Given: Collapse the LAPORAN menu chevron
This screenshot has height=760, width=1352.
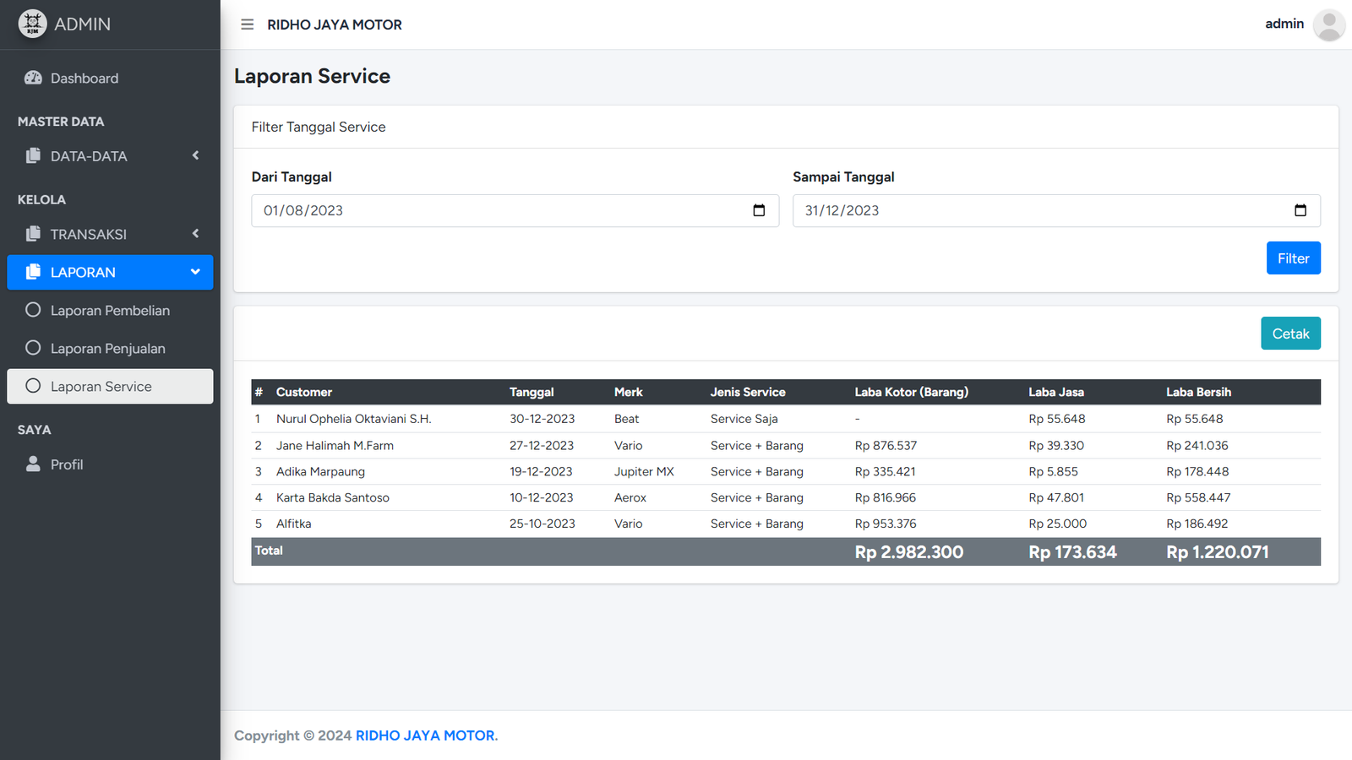Looking at the screenshot, I should pyautogui.click(x=195, y=272).
